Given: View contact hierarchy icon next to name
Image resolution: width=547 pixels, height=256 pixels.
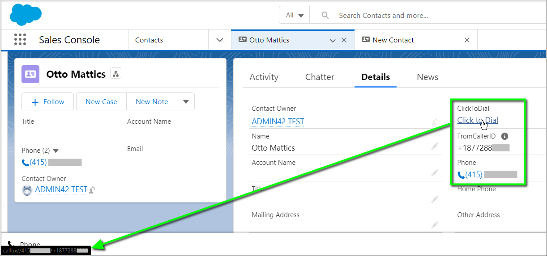Looking at the screenshot, I should tap(115, 74).
